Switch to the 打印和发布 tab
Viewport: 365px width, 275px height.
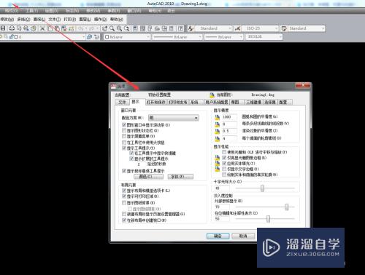coord(178,102)
